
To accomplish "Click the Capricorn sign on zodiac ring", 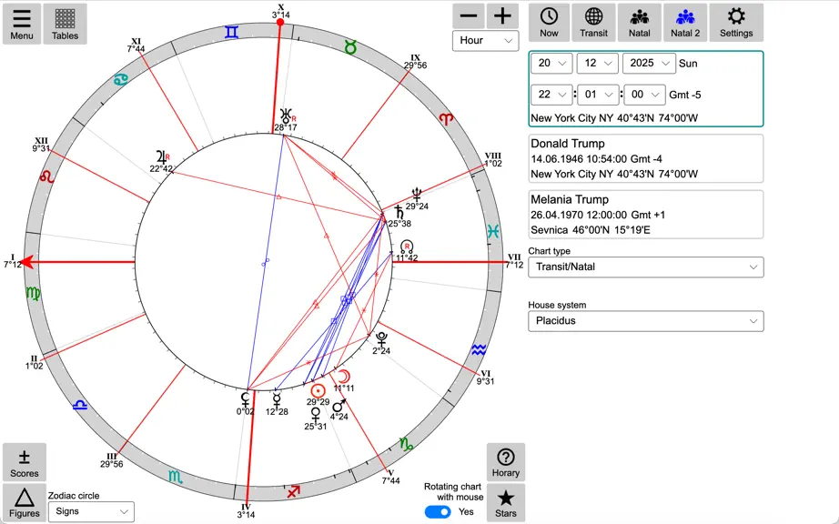I will 407,444.
